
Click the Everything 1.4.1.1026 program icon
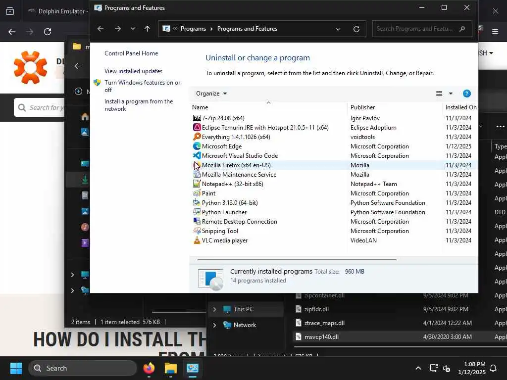(197, 137)
